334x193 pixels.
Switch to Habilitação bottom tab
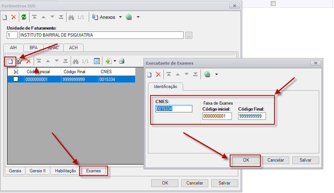tap(65, 171)
